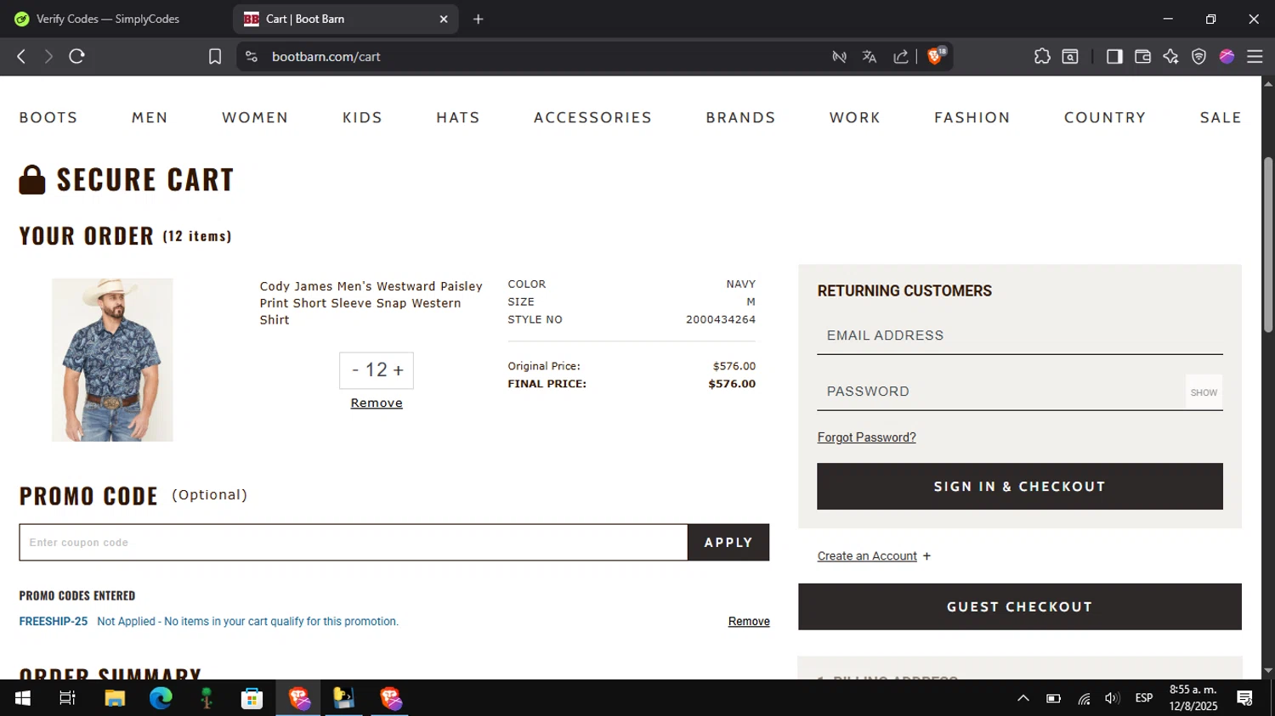
Task: Open the COUNTRY navigation menu
Action: pyautogui.click(x=1105, y=117)
